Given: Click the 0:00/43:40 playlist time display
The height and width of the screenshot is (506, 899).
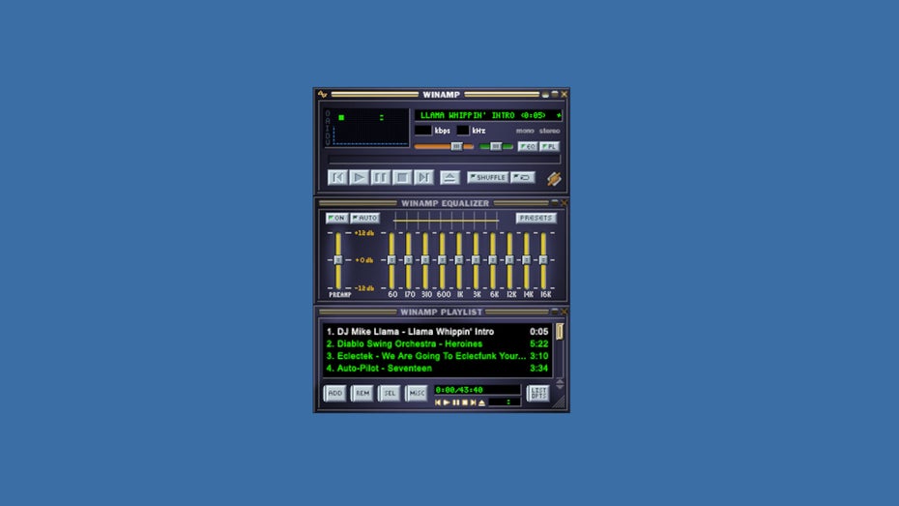Looking at the screenshot, I should (x=477, y=390).
